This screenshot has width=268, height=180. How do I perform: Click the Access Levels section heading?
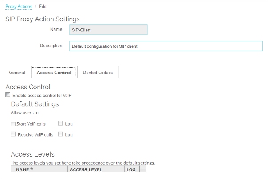(32, 154)
